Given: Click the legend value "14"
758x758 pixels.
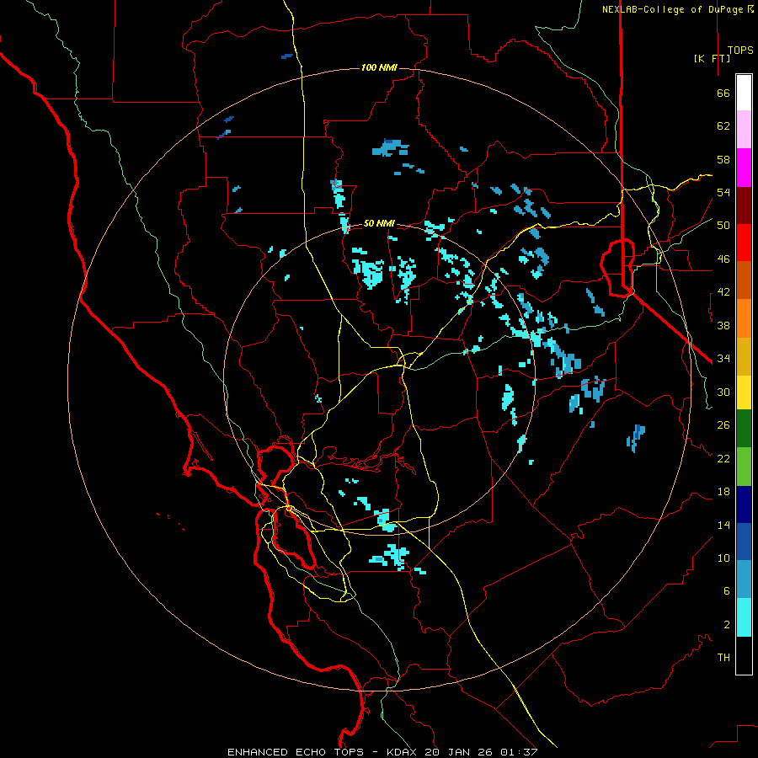Looking at the screenshot, I should 723,525.
